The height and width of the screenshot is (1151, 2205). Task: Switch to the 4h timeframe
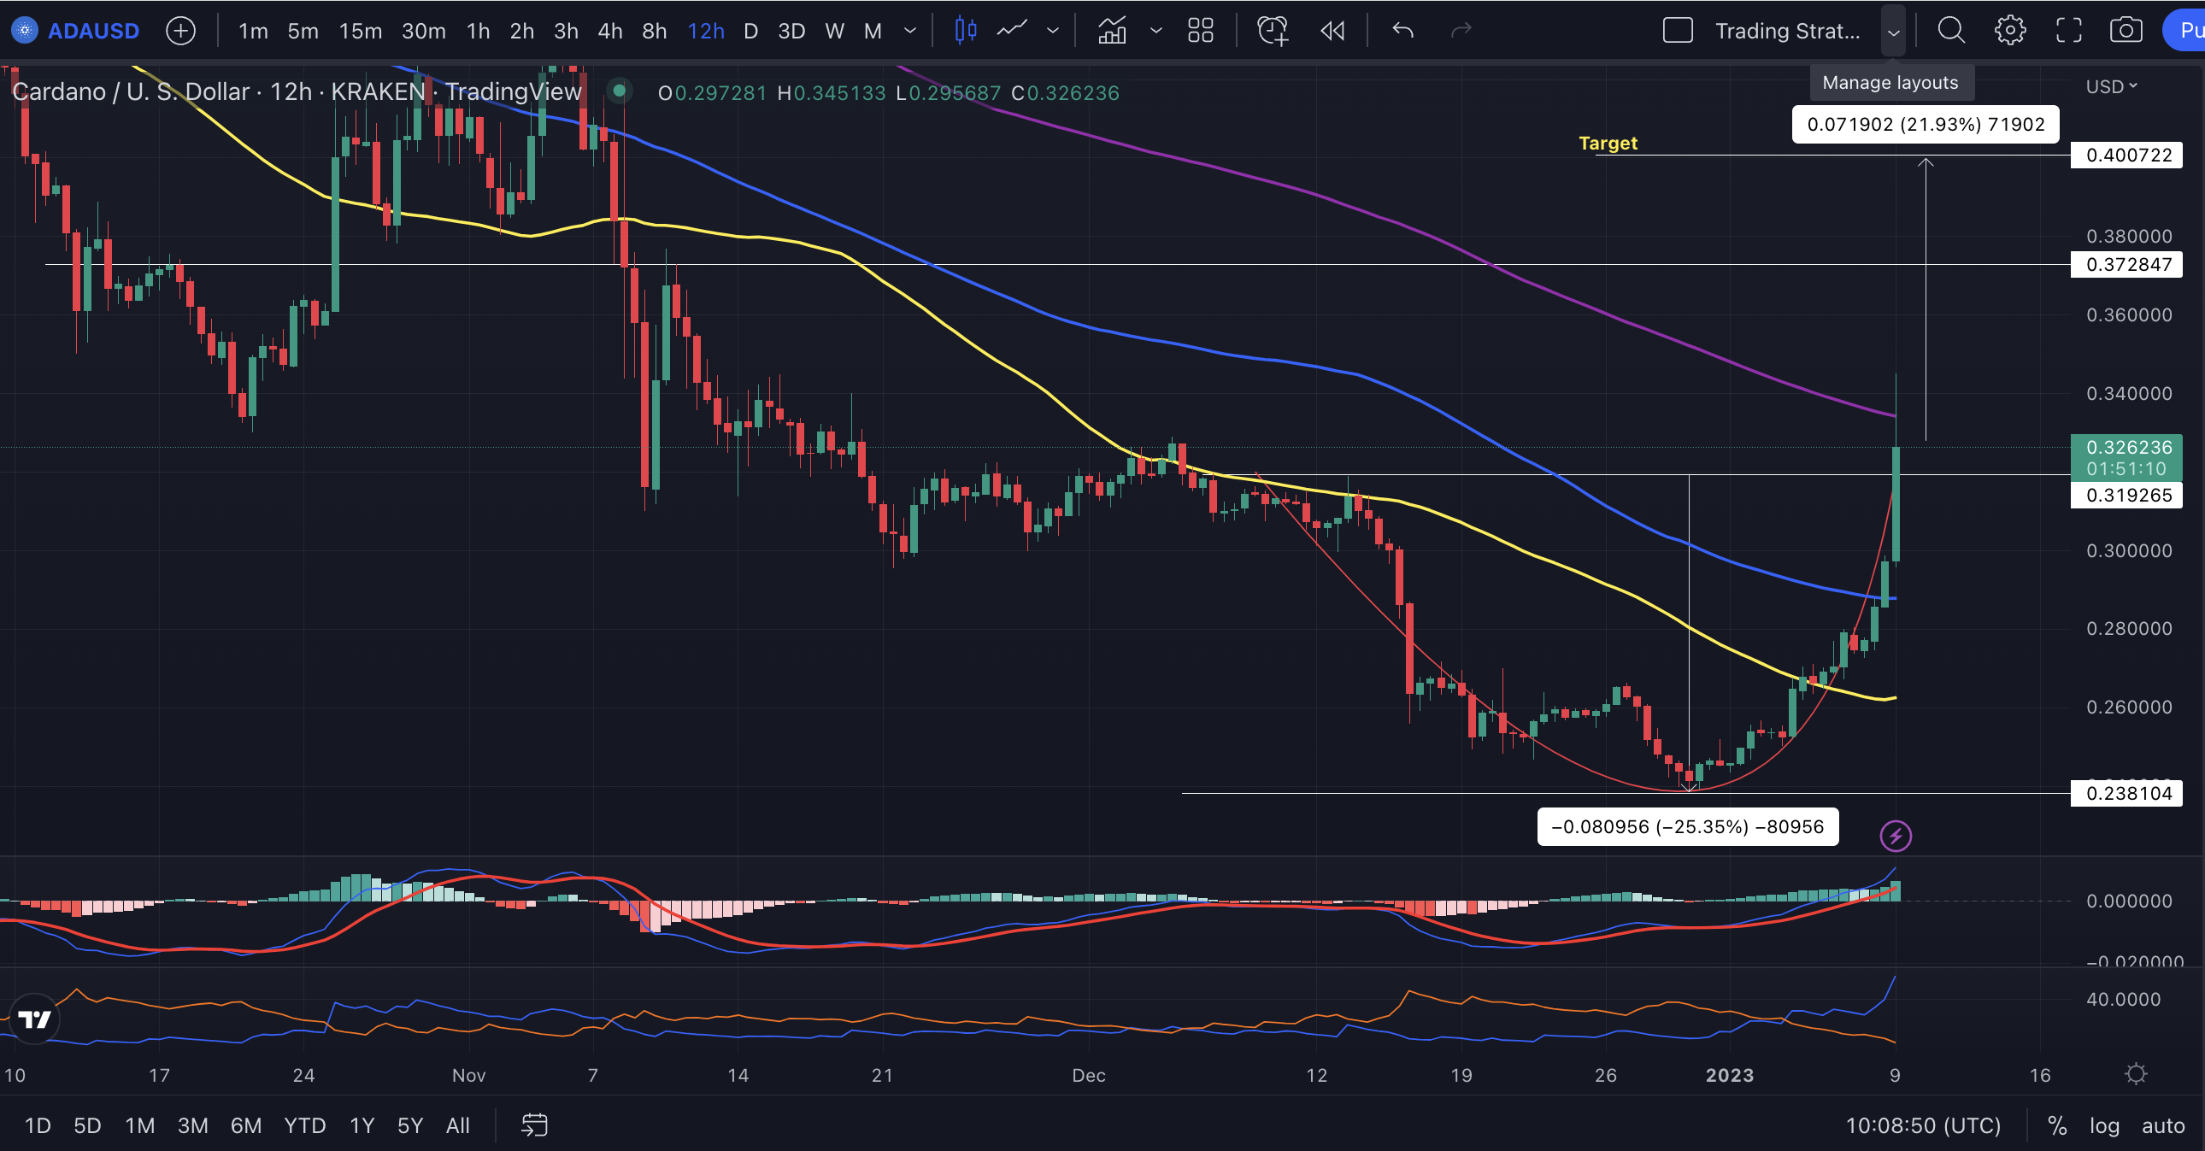point(609,31)
